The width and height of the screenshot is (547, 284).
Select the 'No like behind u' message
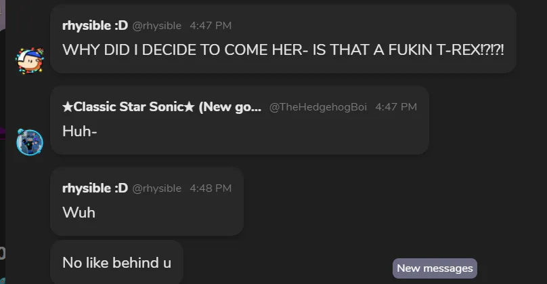click(116, 262)
